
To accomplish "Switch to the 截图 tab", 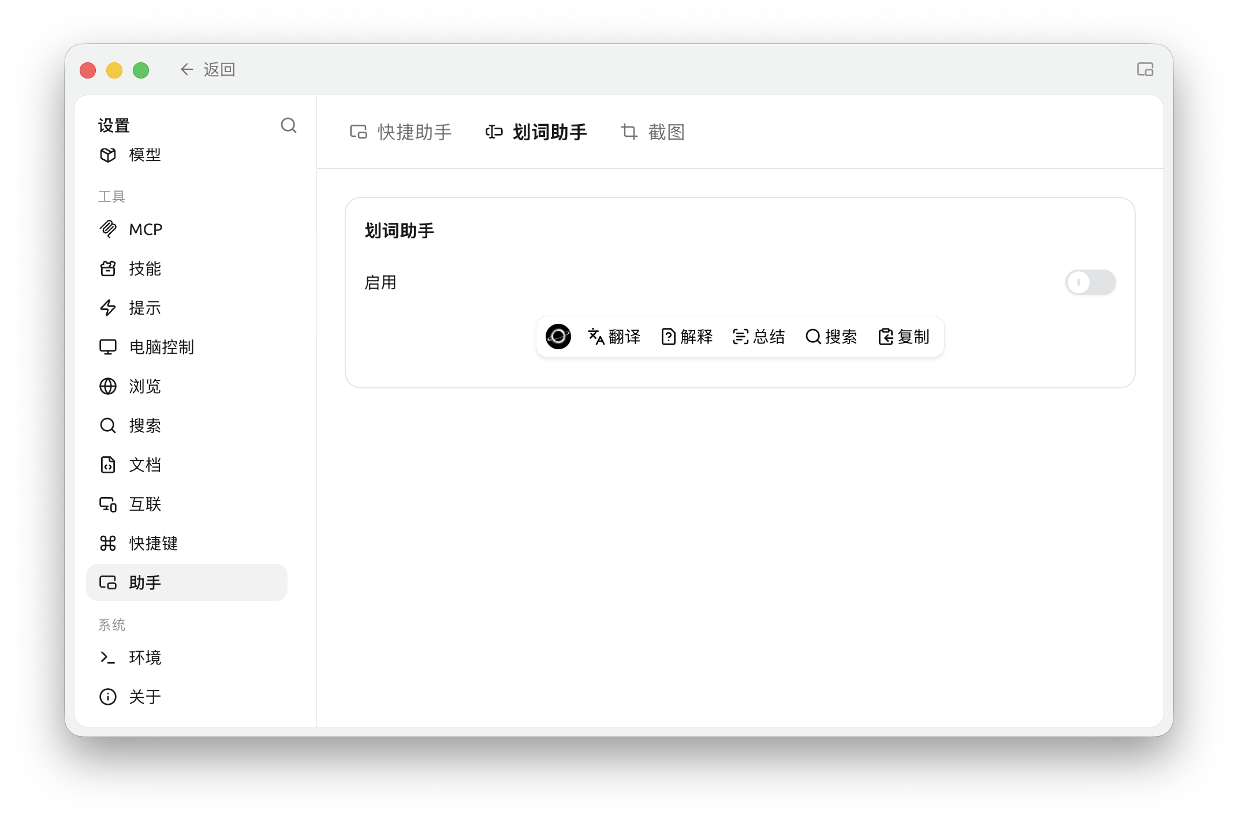I will pos(653,132).
